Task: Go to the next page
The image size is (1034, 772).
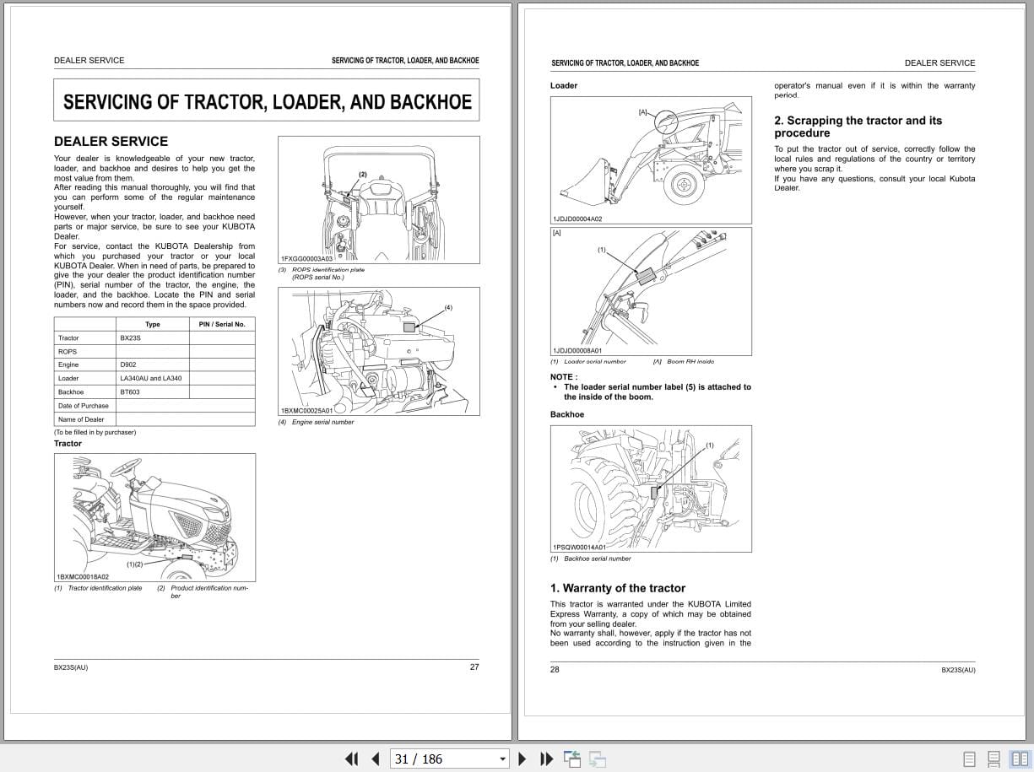Action: [522, 759]
